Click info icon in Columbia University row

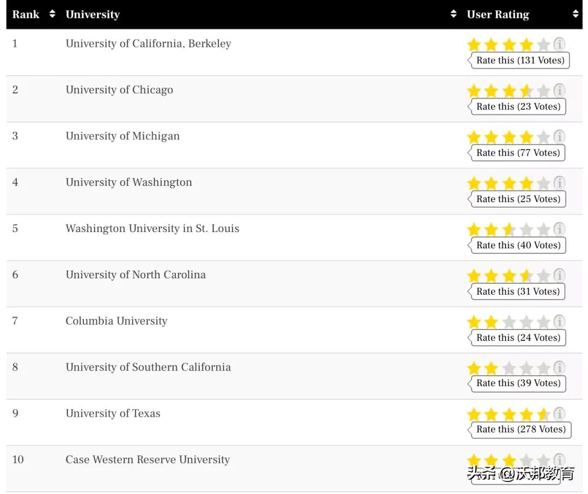click(559, 322)
